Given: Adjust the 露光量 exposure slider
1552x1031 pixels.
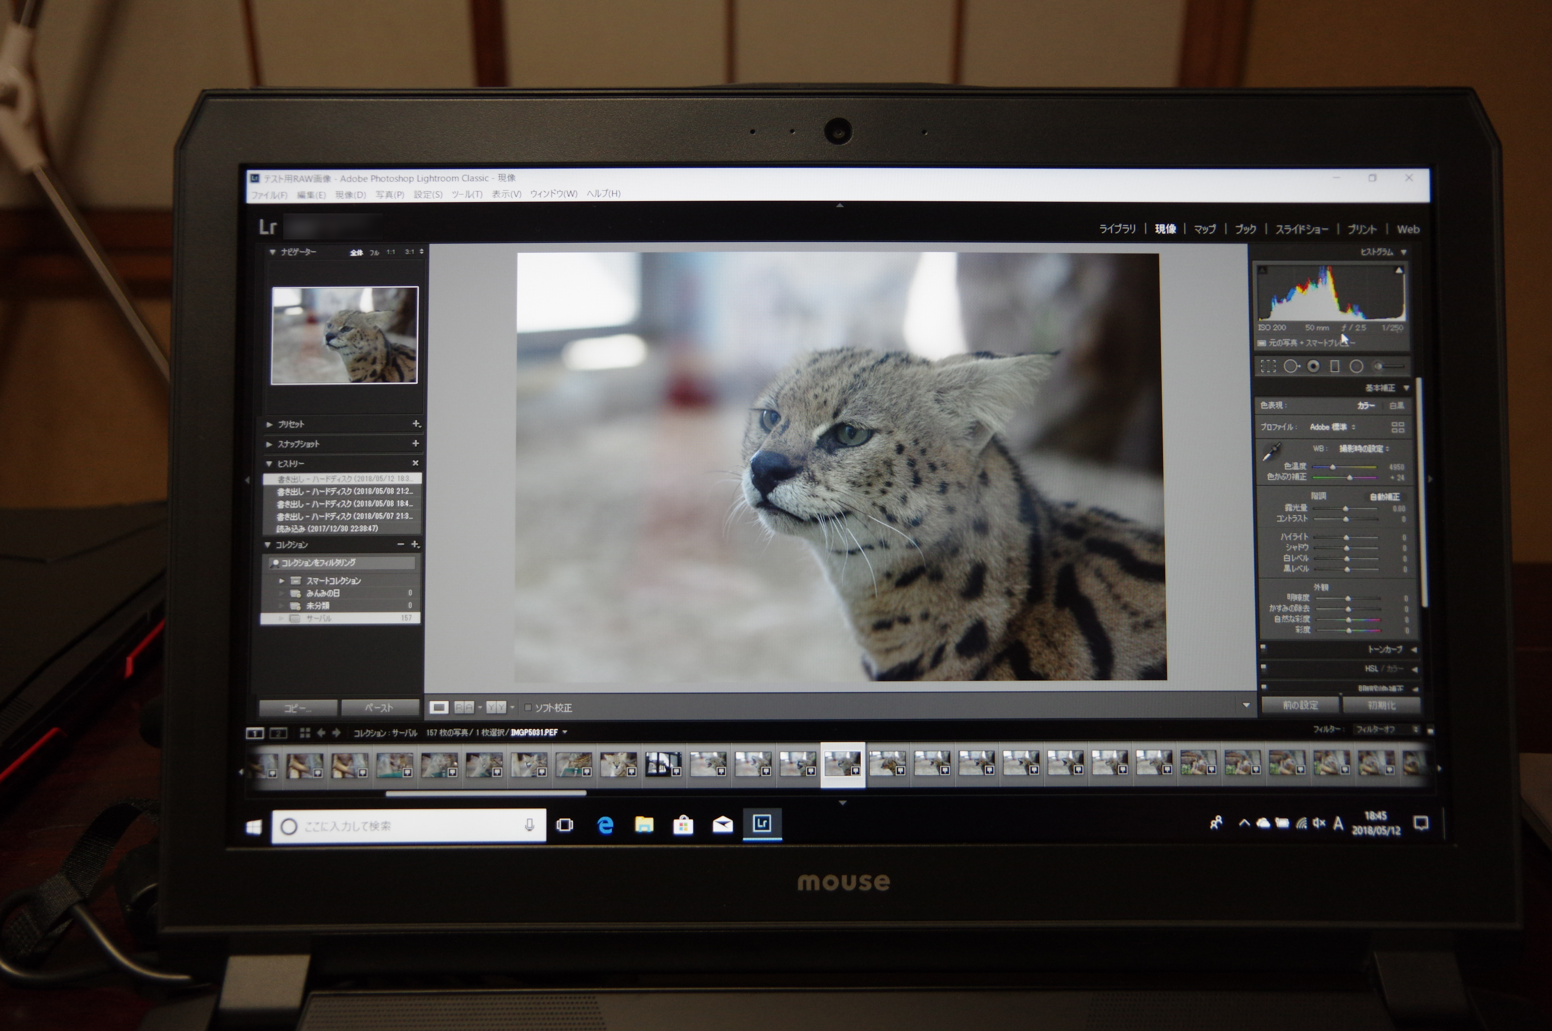Looking at the screenshot, I should click(1345, 508).
